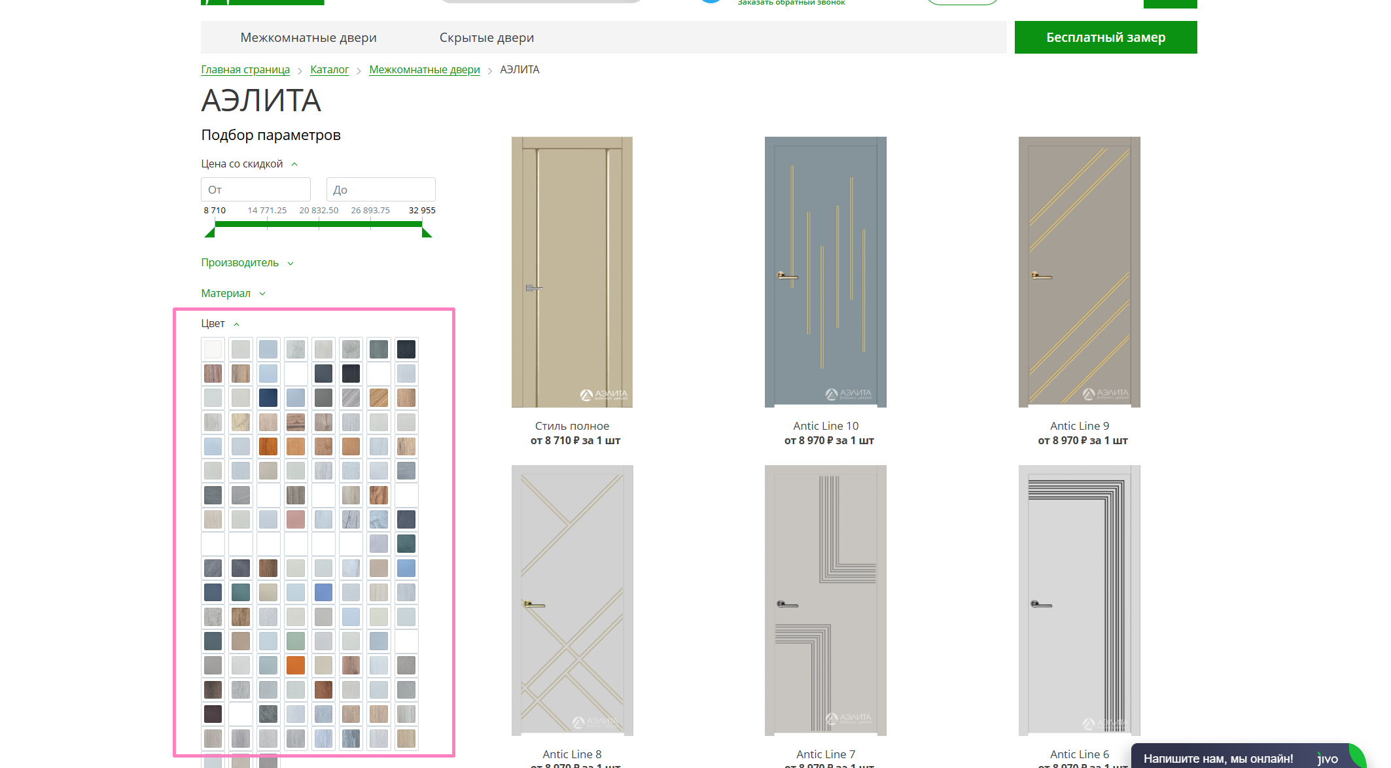The width and height of the screenshot is (1391, 768).
Task: Click the price under Antic Line 10
Action: click(x=829, y=440)
